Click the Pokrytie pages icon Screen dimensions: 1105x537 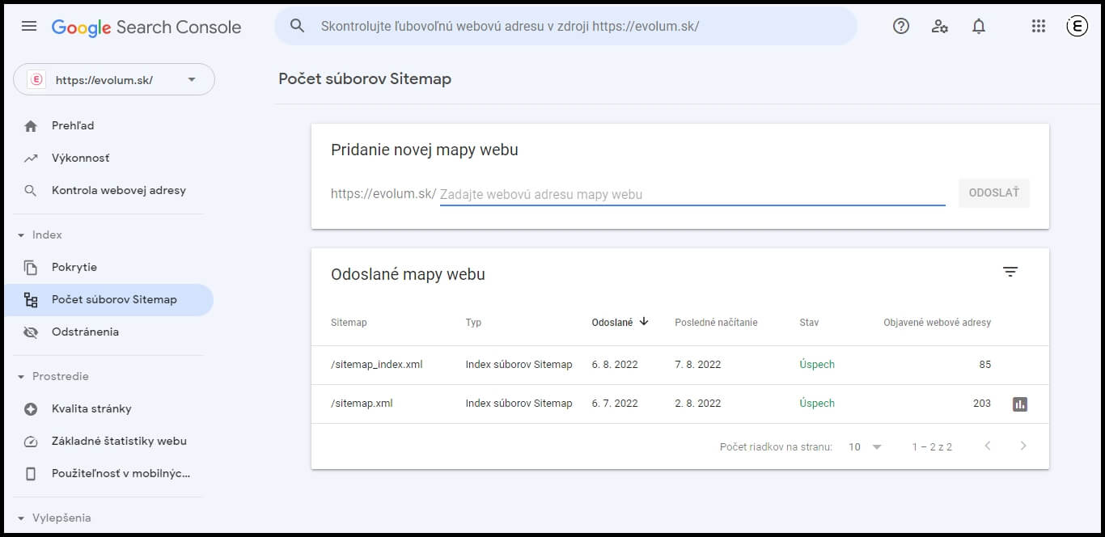click(x=31, y=268)
